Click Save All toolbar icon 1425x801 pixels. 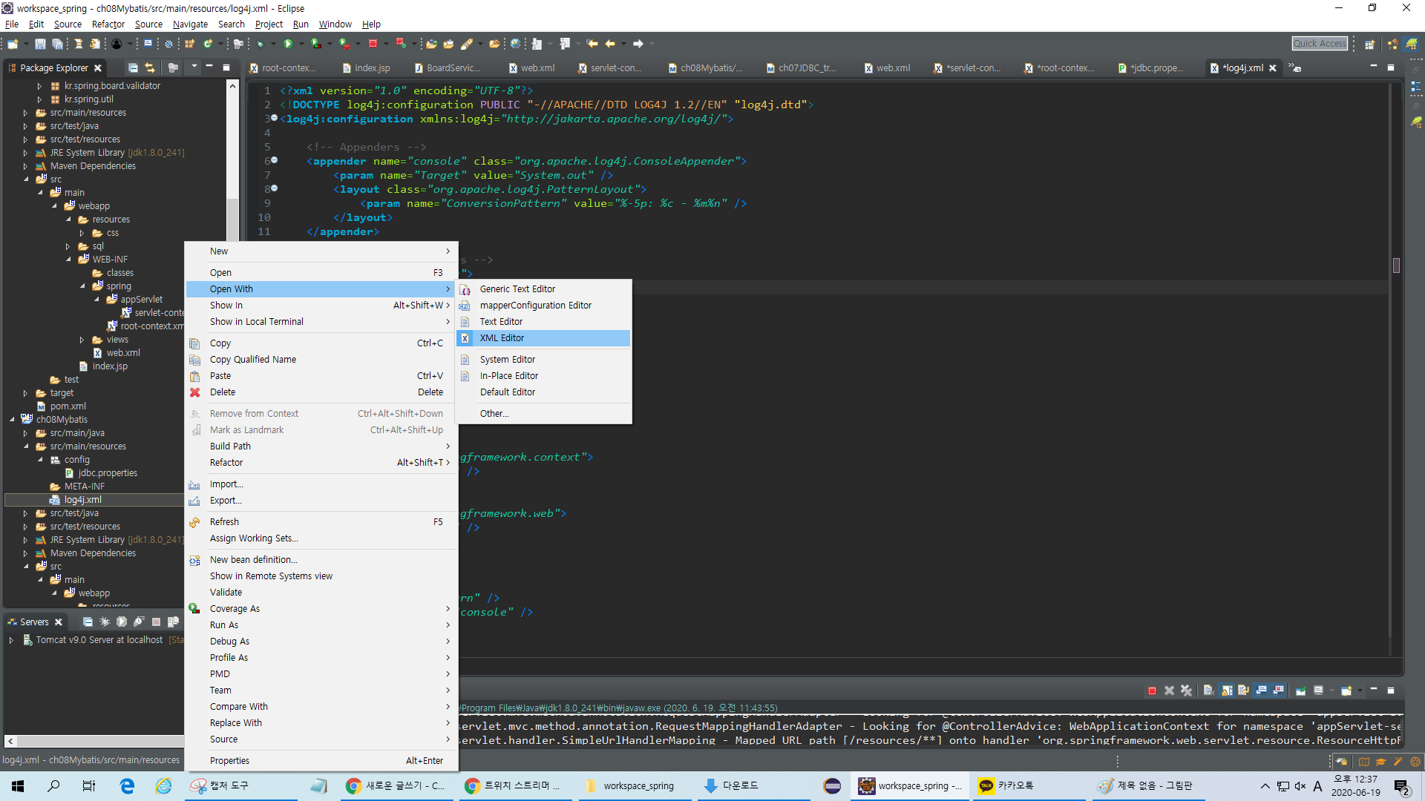(x=57, y=44)
